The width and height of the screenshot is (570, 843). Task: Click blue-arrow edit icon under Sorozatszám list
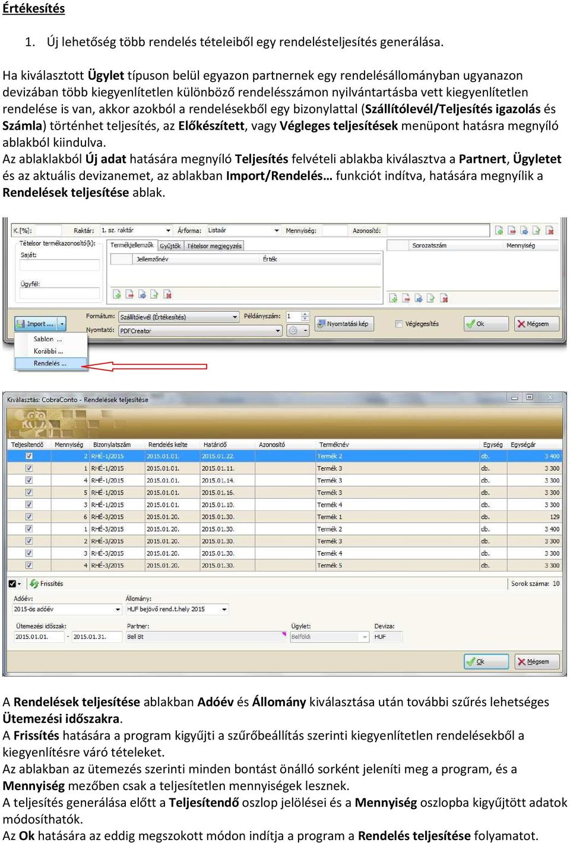[x=419, y=298]
